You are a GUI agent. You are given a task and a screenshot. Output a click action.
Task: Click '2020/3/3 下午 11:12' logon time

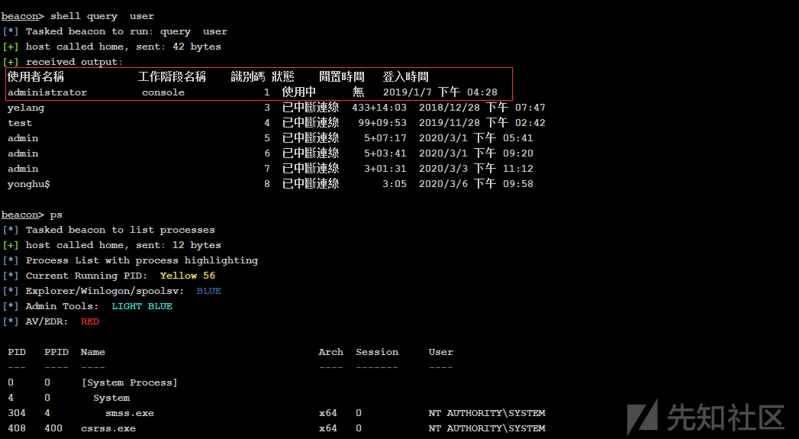point(476,169)
